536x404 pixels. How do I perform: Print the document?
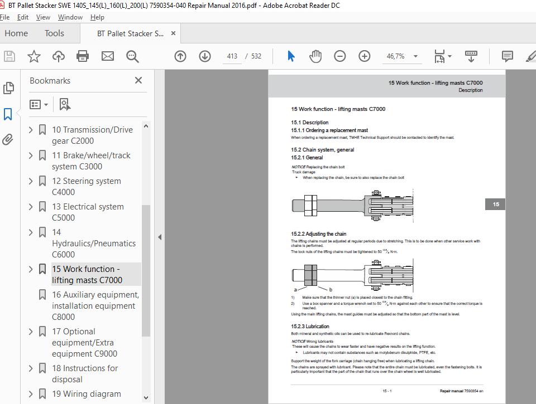tap(83, 56)
